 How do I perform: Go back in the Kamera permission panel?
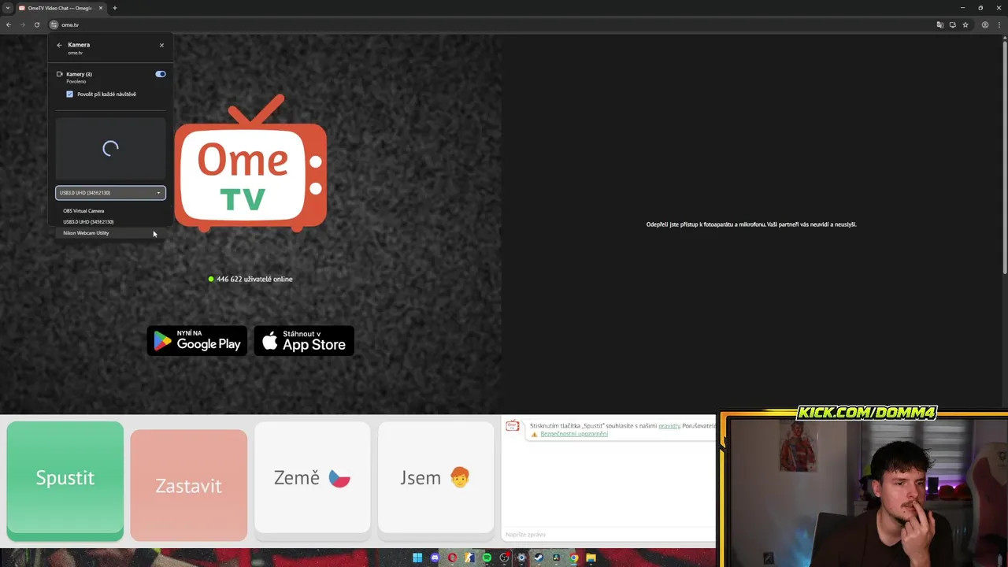tap(59, 45)
